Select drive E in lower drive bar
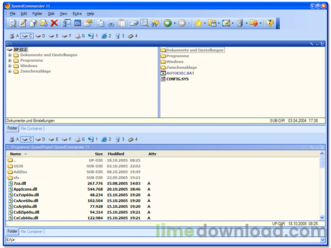The height and width of the screenshot is (248, 331). pyautogui.click(x=54, y=139)
